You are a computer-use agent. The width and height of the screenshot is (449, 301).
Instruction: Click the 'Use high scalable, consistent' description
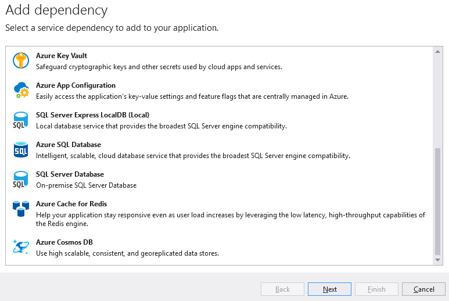[x=127, y=253]
